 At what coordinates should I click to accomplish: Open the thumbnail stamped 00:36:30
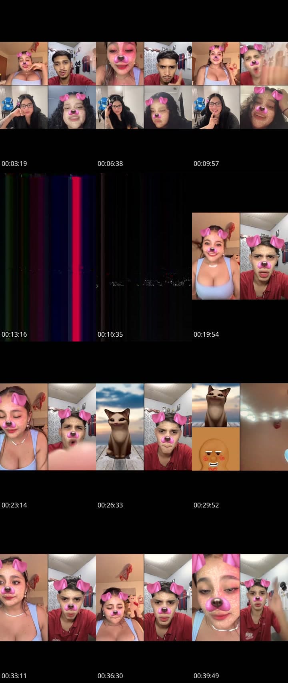coord(144,597)
